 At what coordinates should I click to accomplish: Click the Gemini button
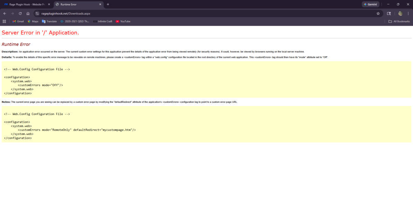point(370,4)
